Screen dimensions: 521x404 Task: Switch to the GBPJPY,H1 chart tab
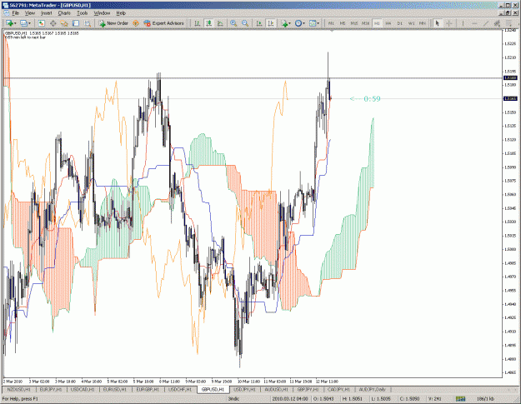click(x=308, y=389)
